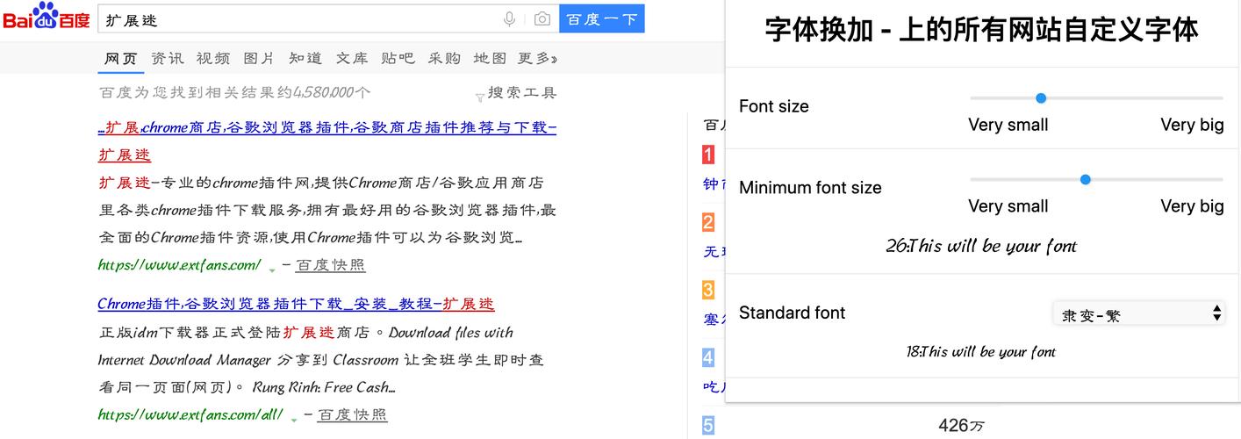
Task: Go to the 图片 tab
Action: click(x=259, y=58)
